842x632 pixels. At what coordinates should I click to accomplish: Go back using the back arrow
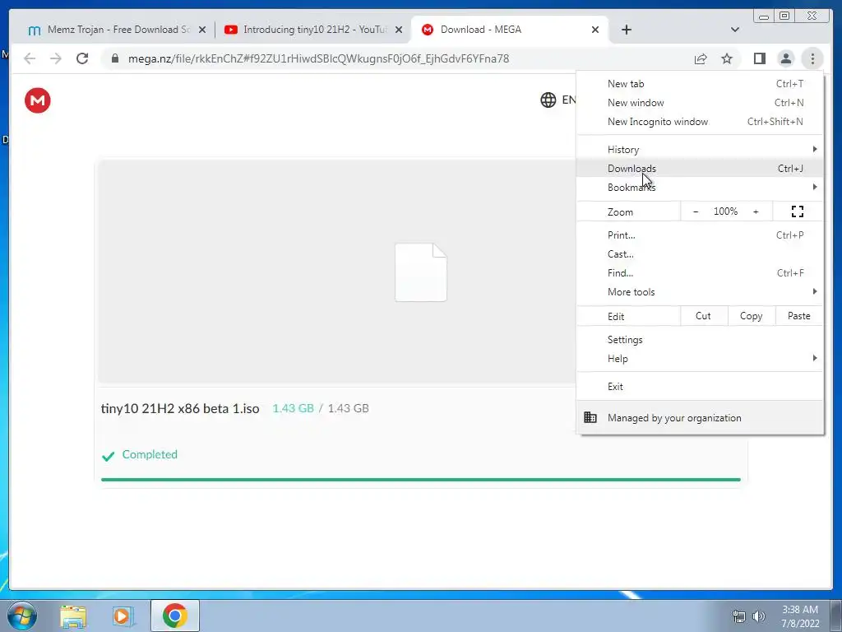(x=30, y=58)
